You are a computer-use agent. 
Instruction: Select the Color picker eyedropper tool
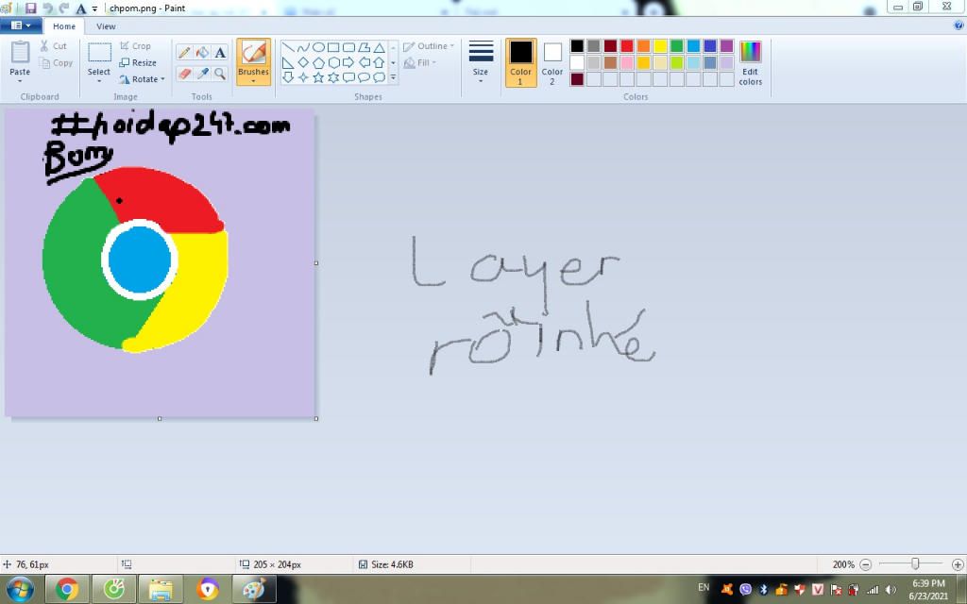click(202, 74)
